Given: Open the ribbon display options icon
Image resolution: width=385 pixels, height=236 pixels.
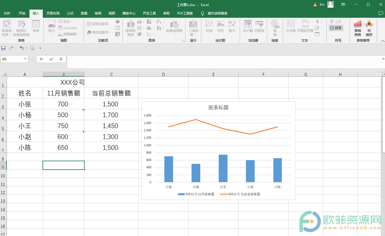Looking at the screenshot, I should click(x=343, y=4).
